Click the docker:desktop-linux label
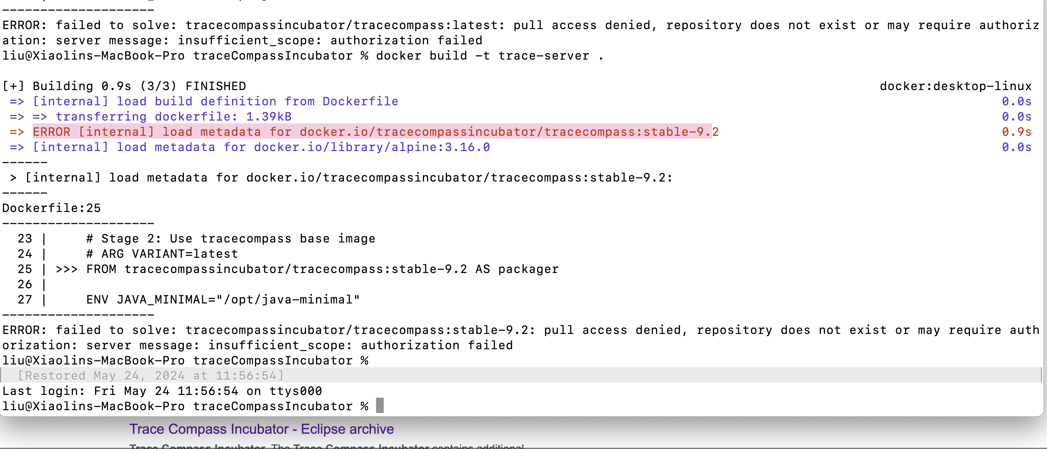 [955, 86]
